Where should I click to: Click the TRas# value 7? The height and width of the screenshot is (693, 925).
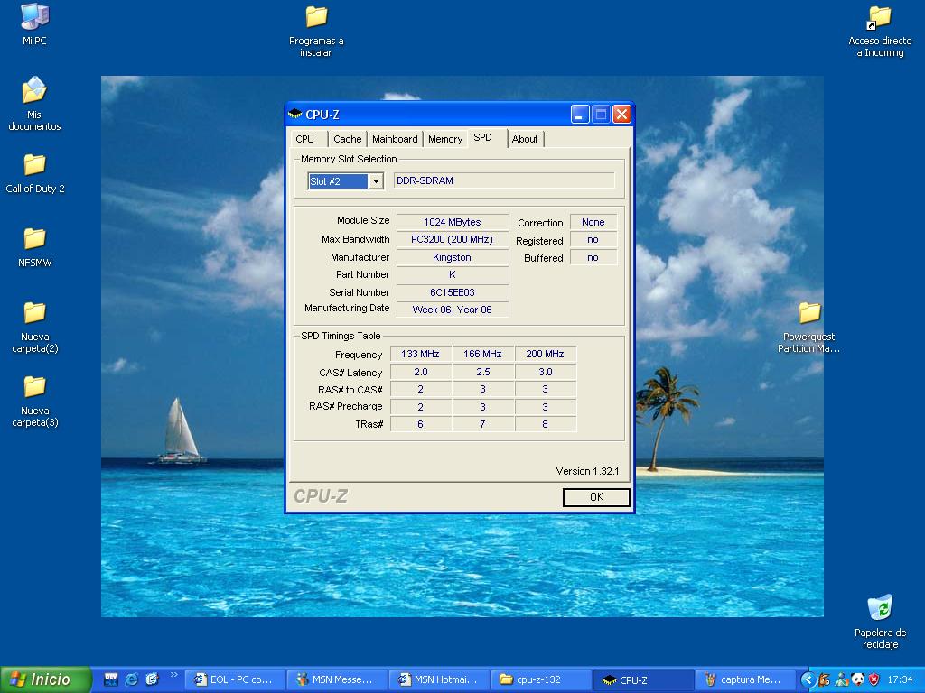tap(483, 424)
